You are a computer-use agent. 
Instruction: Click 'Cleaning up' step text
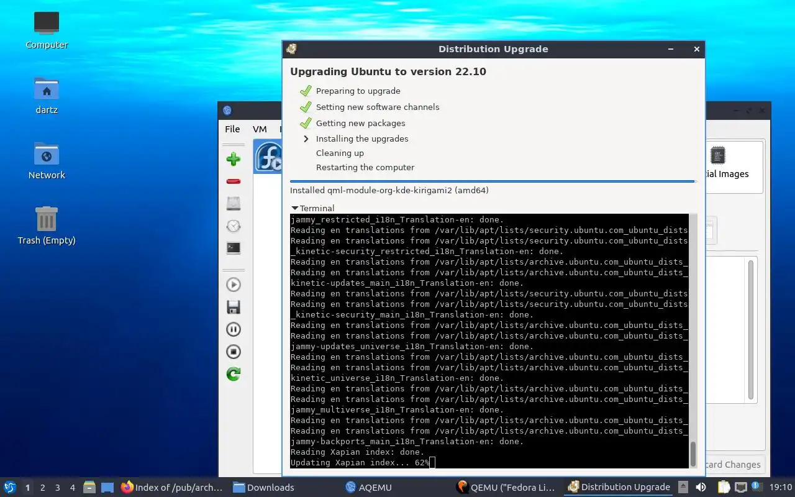click(x=340, y=153)
